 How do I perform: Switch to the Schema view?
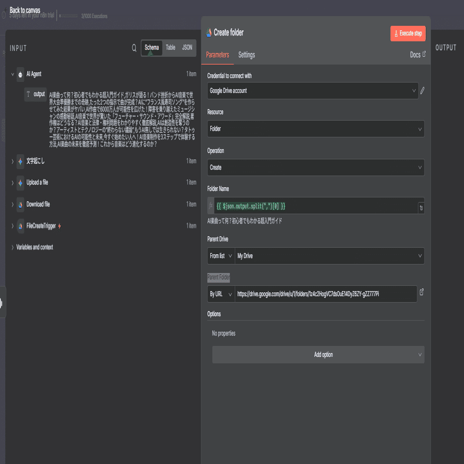tap(152, 48)
